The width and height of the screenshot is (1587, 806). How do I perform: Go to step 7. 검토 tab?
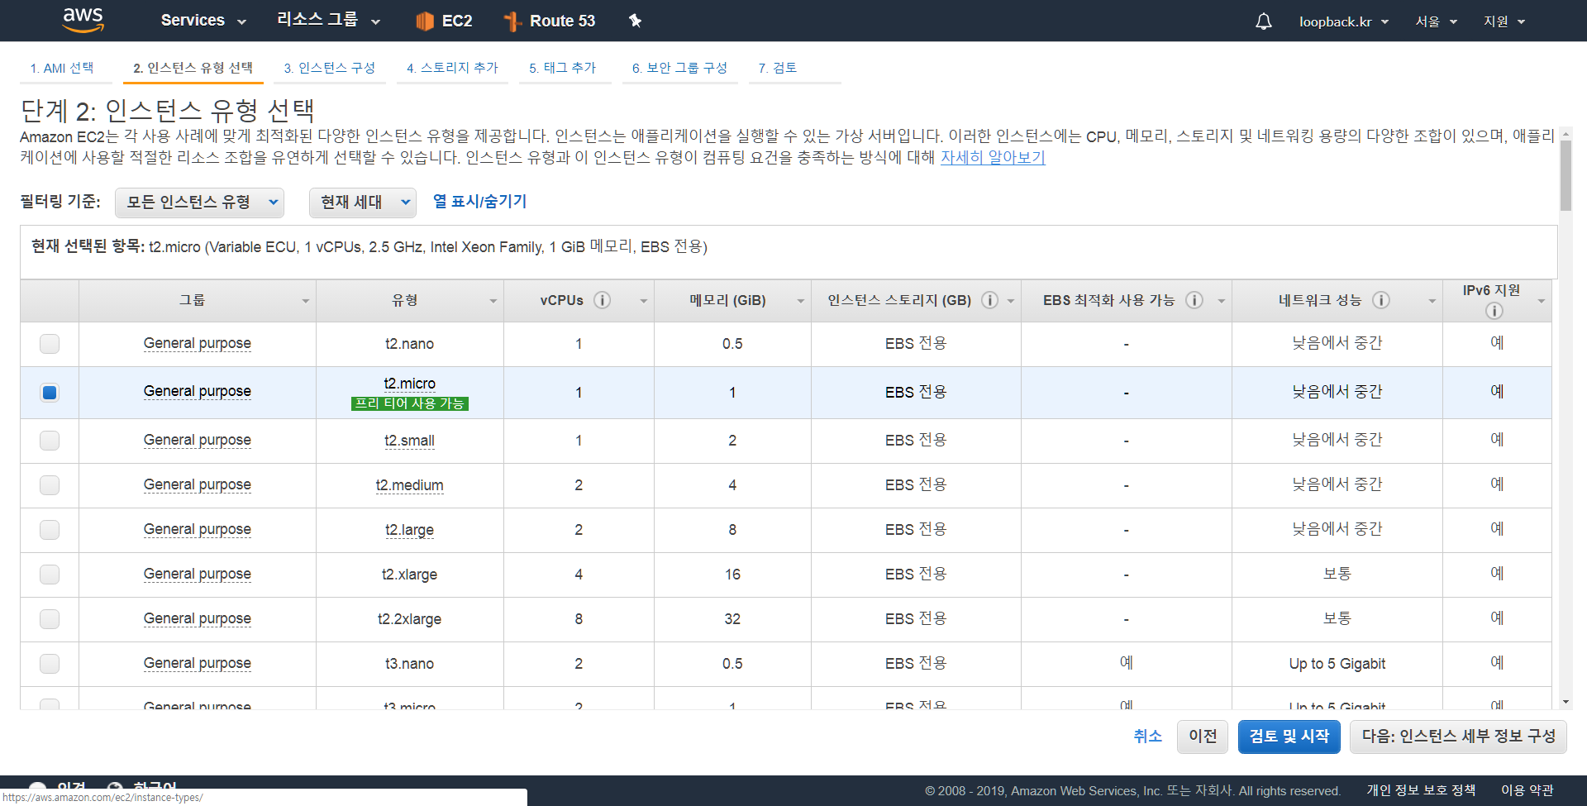coord(777,68)
